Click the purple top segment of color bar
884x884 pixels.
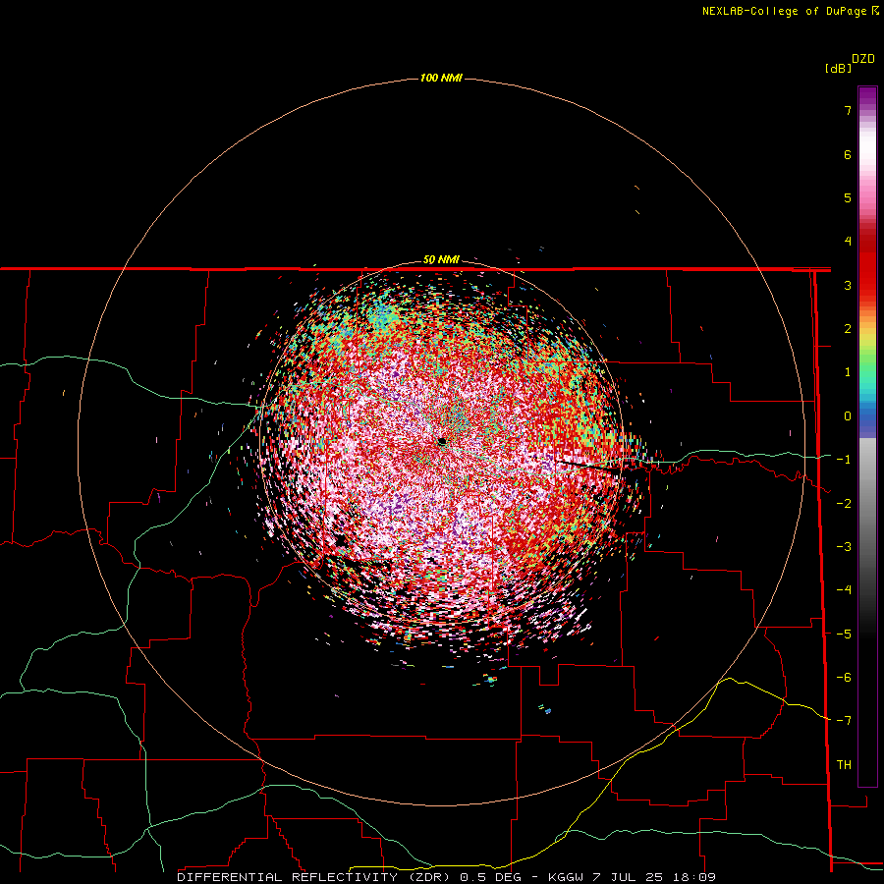pos(867,97)
